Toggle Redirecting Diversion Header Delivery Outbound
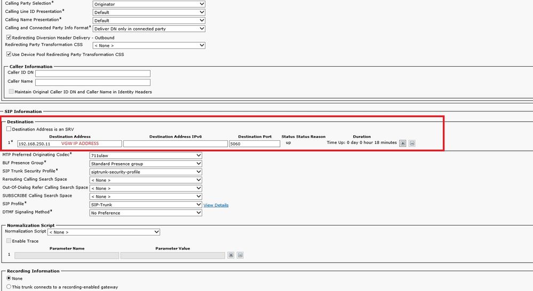 point(9,37)
